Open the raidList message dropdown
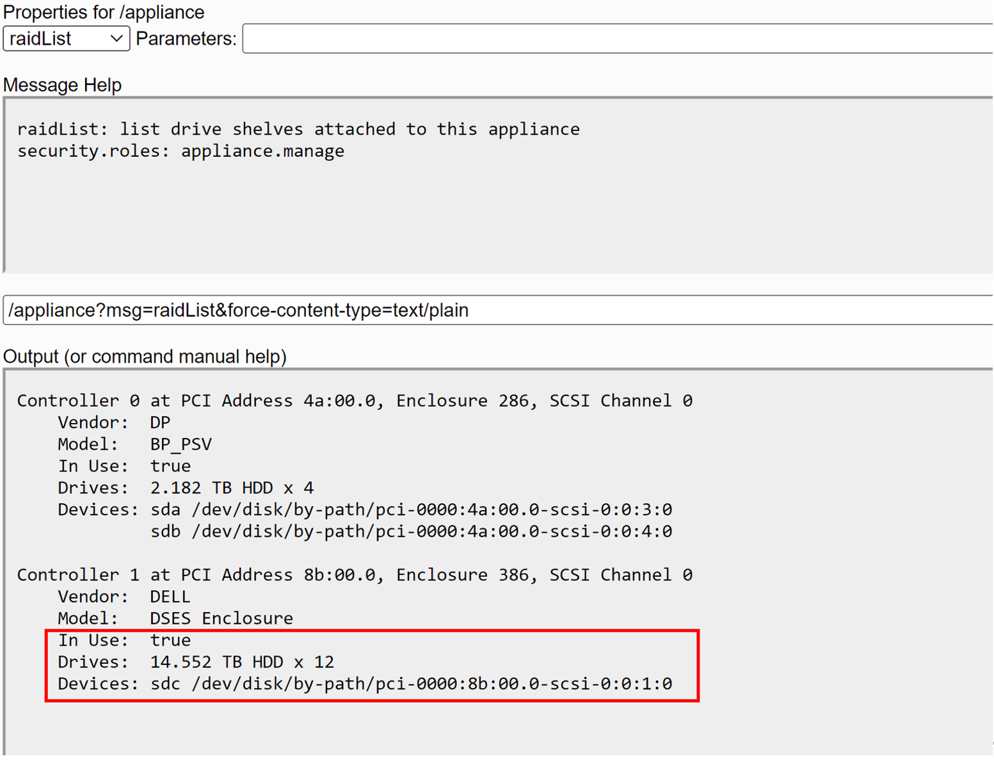Image resolution: width=994 pixels, height=763 pixels. pyautogui.click(x=67, y=38)
